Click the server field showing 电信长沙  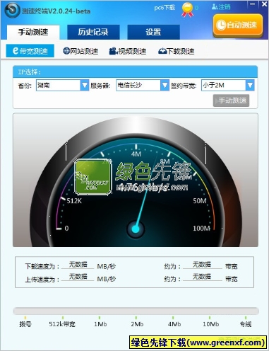138,85
